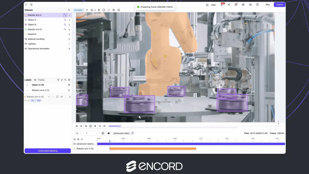Step to the next frame
The width and height of the screenshot is (309, 174).
click(95, 126)
